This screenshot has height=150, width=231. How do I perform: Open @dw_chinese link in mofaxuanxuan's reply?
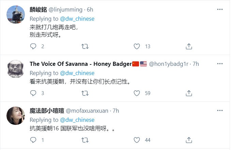click(77, 120)
